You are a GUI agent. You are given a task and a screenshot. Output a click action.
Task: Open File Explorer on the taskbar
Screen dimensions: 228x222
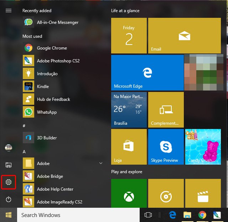[x=187, y=215]
